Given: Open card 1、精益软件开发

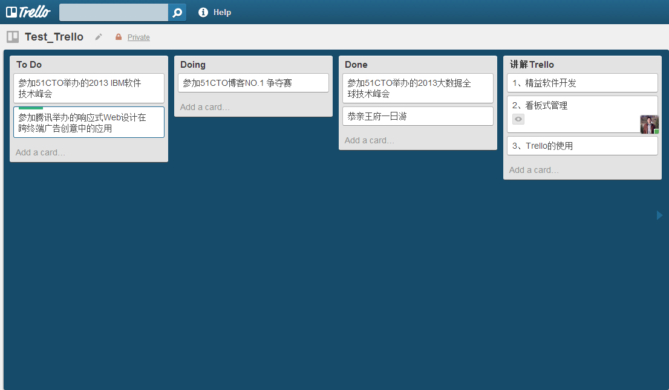Looking at the screenshot, I should click(x=583, y=83).
